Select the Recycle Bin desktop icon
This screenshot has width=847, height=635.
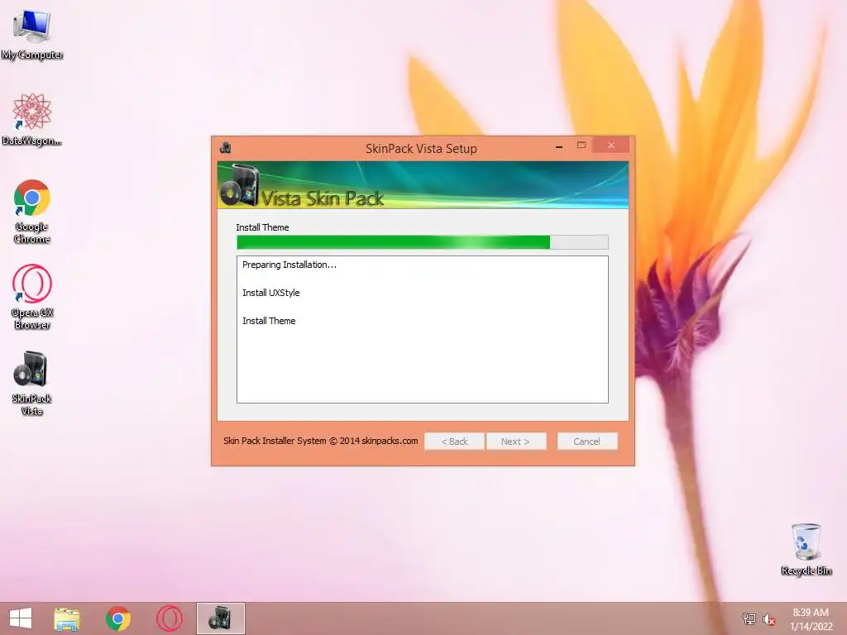pyautogui.click(x=806, y=549)
